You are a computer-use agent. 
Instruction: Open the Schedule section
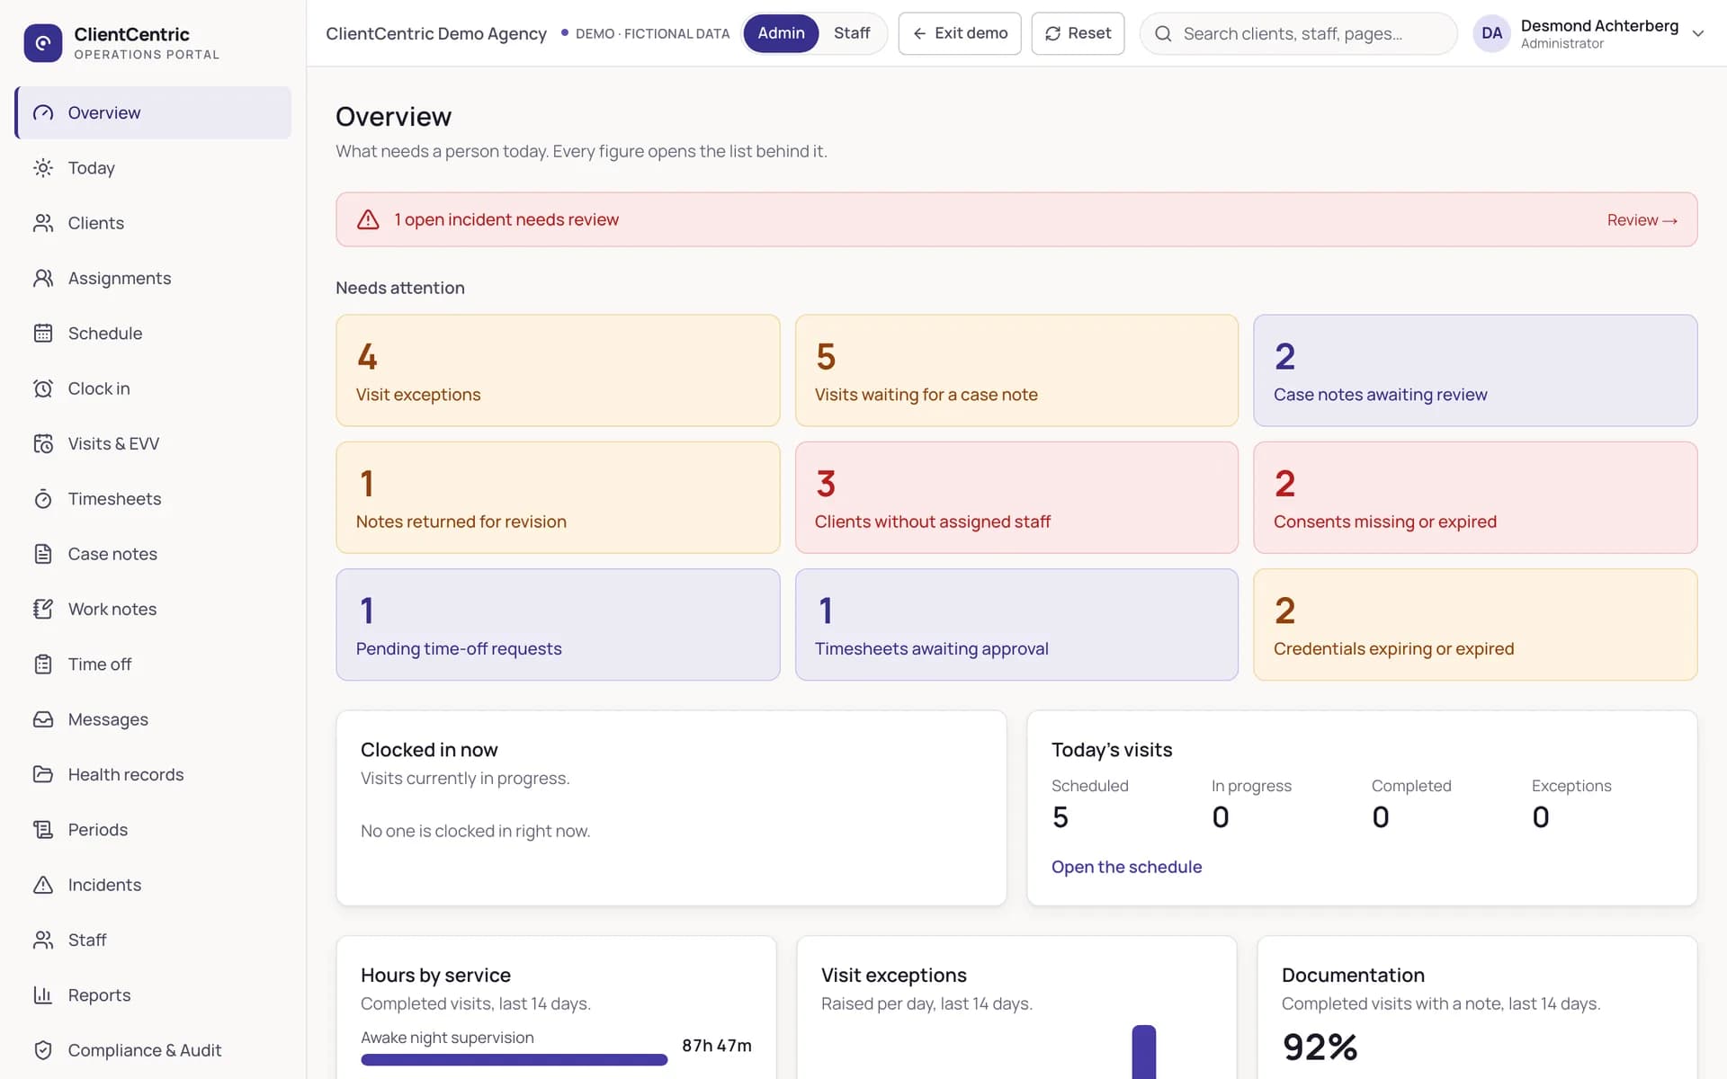[153, 334]
